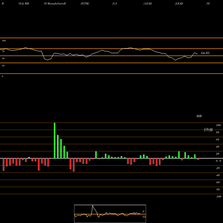
Task: Click the 'SI & MR' header text
Action: point(24,4)
